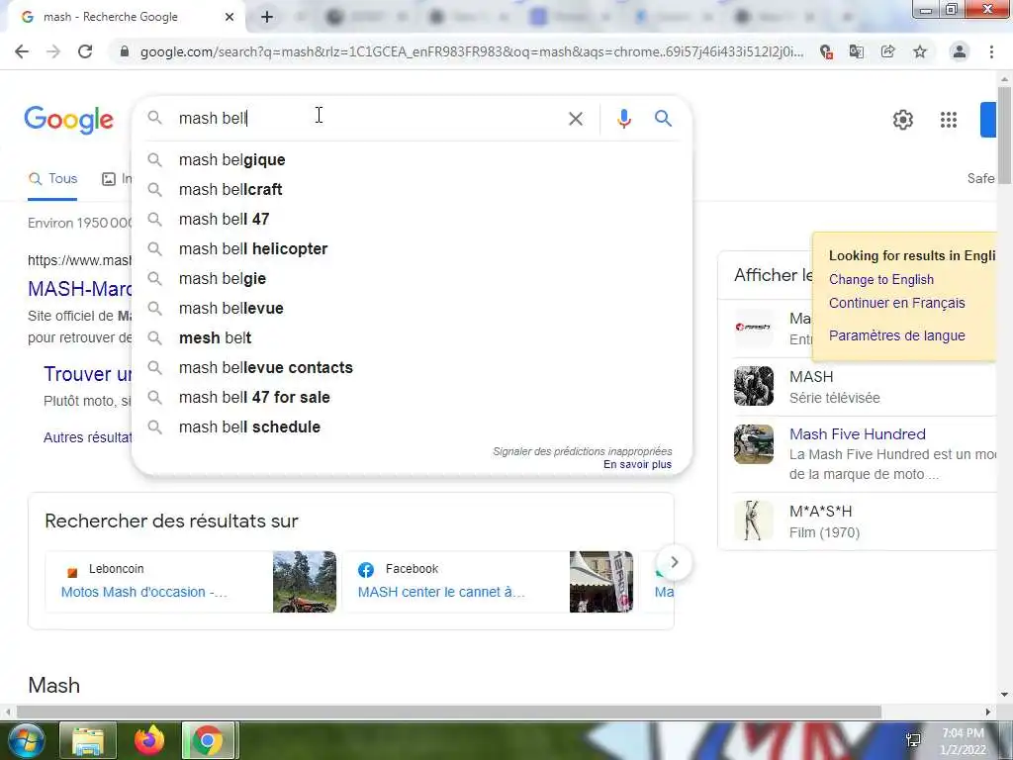Open the Chrome profile avatar menu

[960, 51]
